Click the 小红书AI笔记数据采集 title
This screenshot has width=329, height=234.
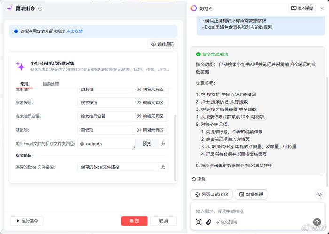point(53,63)
